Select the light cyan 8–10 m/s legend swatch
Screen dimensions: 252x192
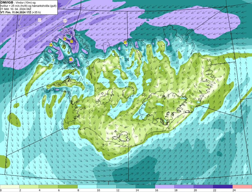[87, 186]
